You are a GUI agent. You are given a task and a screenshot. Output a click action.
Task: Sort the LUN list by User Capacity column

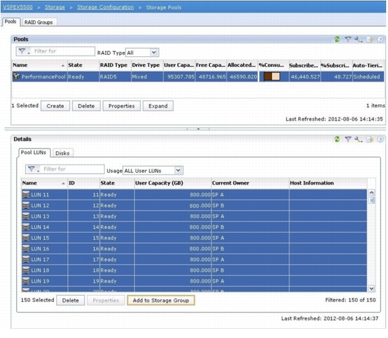(161, 183)
